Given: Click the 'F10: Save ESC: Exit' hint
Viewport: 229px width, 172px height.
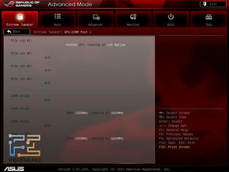Looking at the screenshot, I should 177,142.
